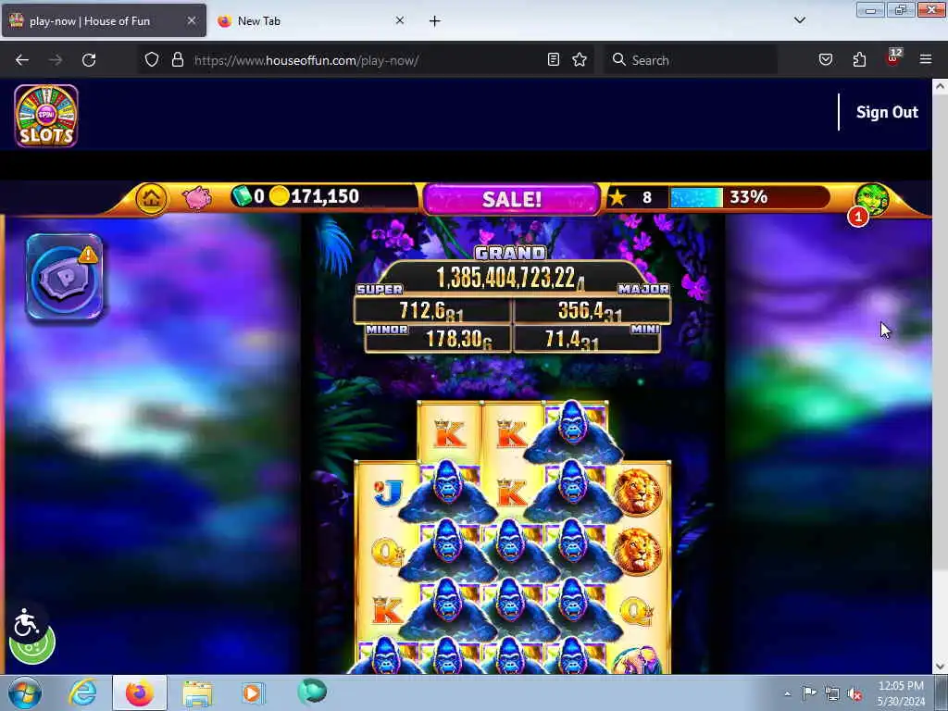Viewport: 948px width, 711px height.
Task: Switch to the play-now House of Fun tab
Action: tap(104, 21)
